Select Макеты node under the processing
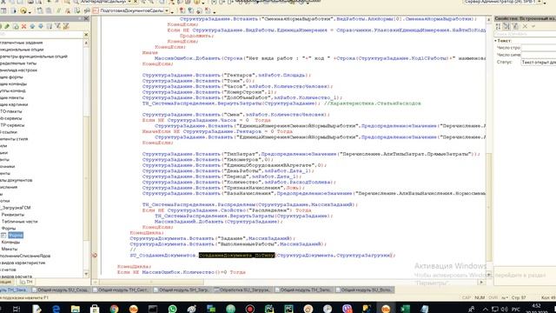Screen dimensions: 556x313 click(x=10, y=249)
